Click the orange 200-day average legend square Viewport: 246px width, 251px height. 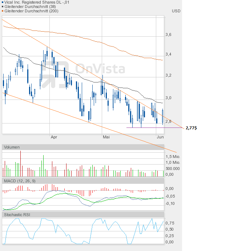point(3,11)
